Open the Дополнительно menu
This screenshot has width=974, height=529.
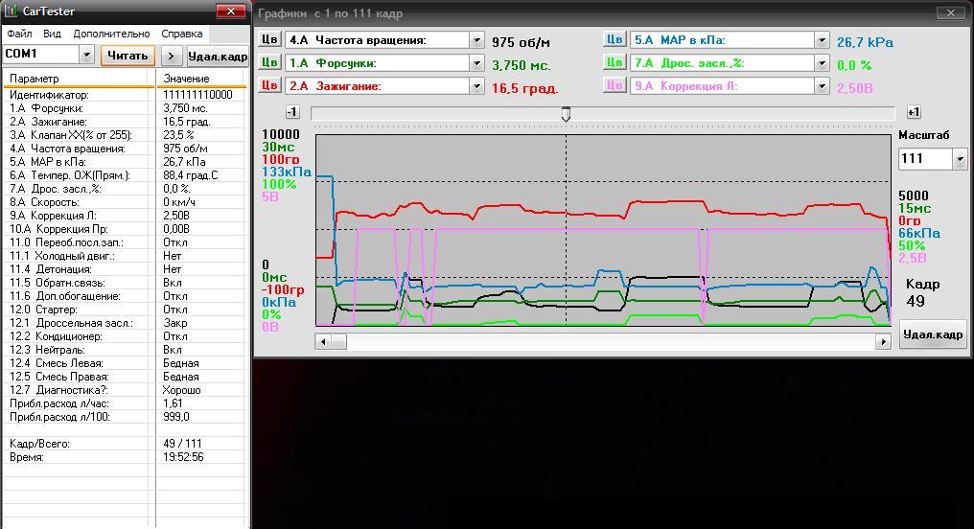(111, 34)
